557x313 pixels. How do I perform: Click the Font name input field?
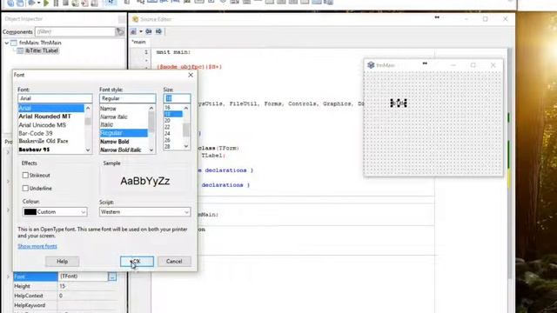[55, 98]
